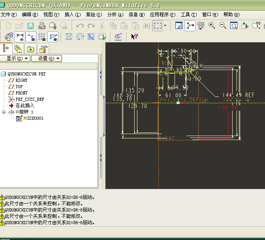Click the Print icon
This screenshot has height=240, width=265.
(41, 26)
